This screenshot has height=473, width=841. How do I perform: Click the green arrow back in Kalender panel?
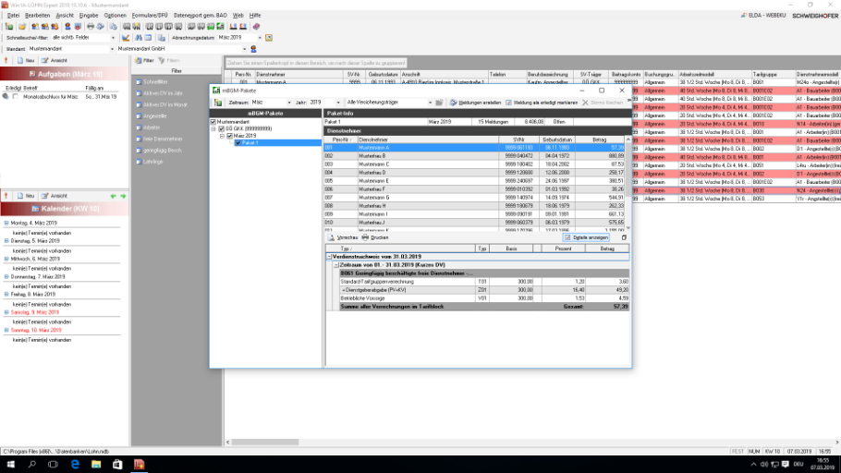point(113,196)
